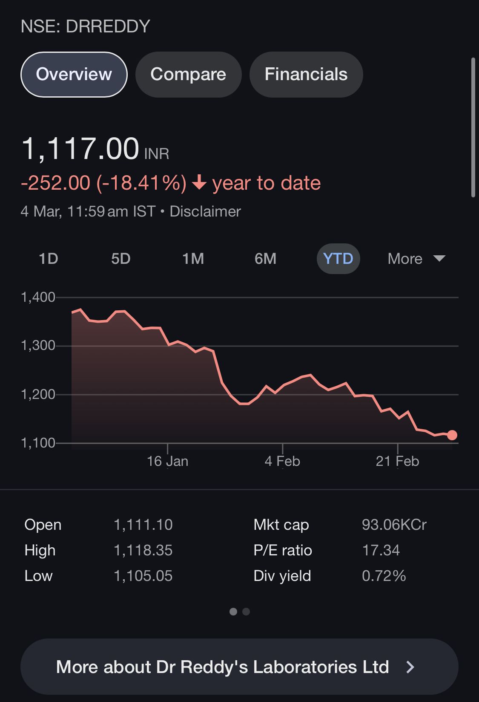Go to first stats page dot
The image size is (479, 702).
tap(233, 612)
